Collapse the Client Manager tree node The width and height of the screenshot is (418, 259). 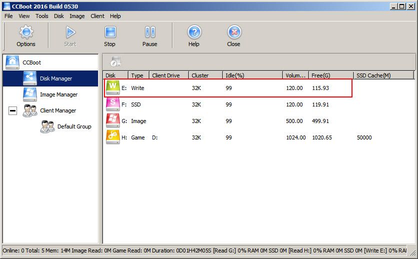pyautogui.click(x=12, y=110)
